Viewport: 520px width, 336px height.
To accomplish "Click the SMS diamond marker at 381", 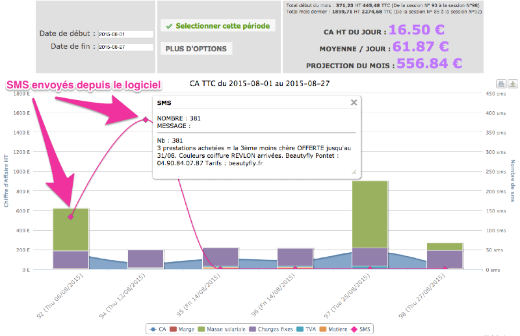I will [146, 119].
